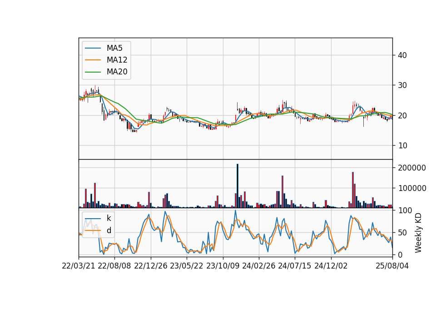Click the 25/08/04 date tick label
The height and width of the screenshot is (313, 436).
tap(392, 266)
